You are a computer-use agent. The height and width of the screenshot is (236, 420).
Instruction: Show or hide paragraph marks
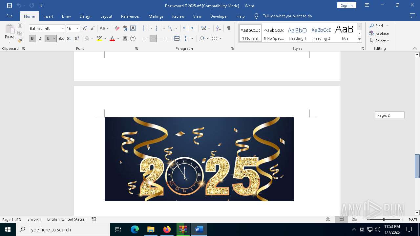pyautogui.click(x=229, y=28)
